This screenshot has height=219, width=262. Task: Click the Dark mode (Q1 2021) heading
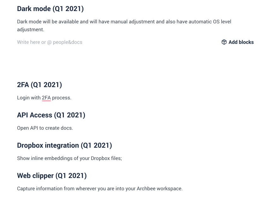(50, 9)
